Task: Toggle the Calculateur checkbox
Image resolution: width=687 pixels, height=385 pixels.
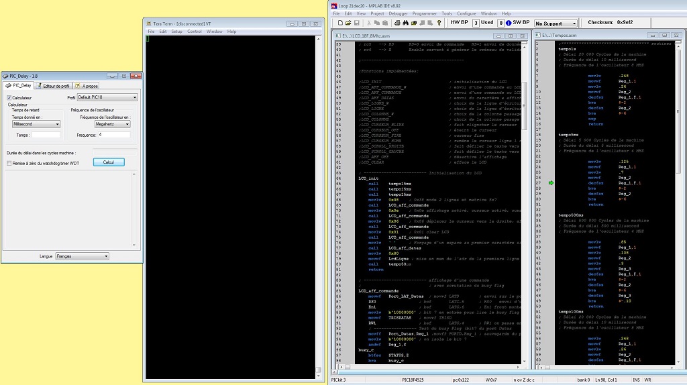Action: click(x=9, y=98)
